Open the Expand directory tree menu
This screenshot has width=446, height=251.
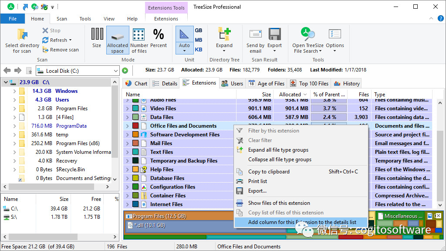[224, 40]
